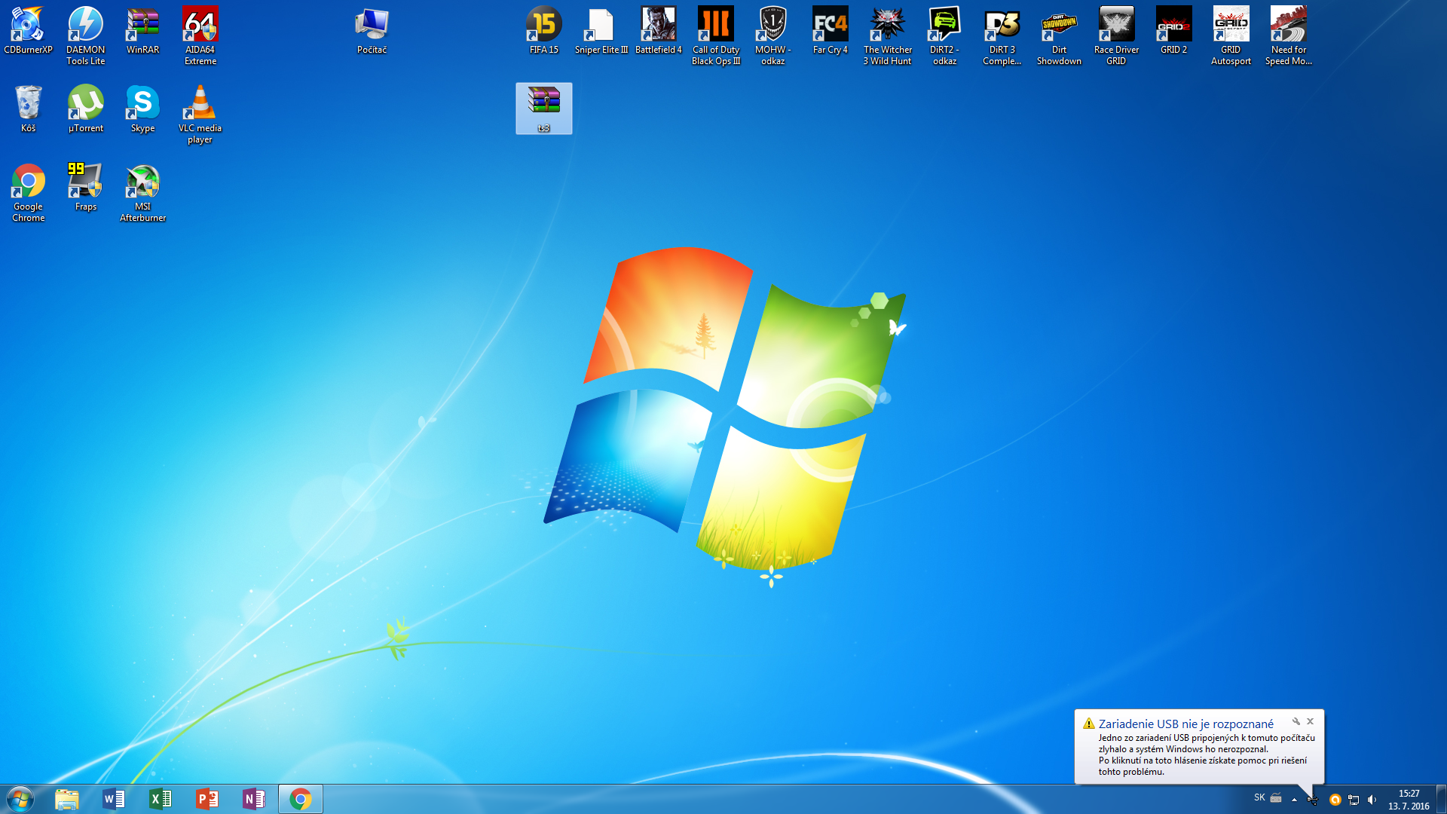The height and width of the screenshot is (814, 1447).
Task: Select the DiRT2 - odkaz shortcut
Action: [944, 36]
